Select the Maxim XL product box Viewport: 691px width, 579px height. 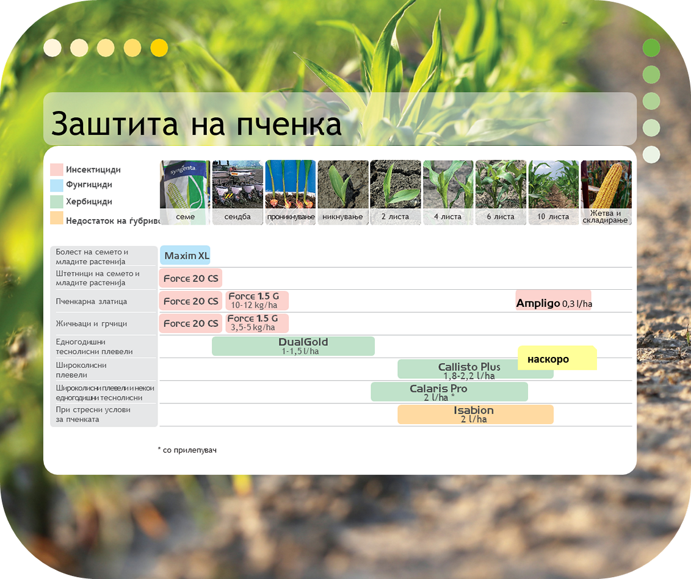185,256
